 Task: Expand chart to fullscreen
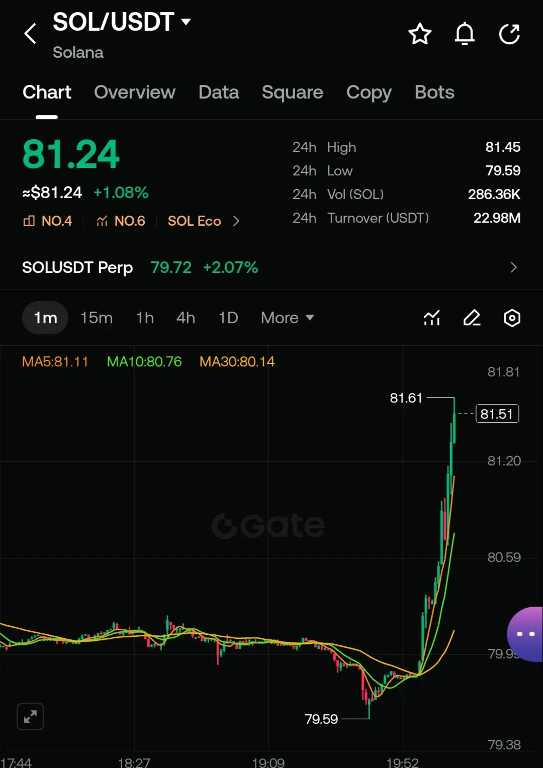(x=30, y=716)
